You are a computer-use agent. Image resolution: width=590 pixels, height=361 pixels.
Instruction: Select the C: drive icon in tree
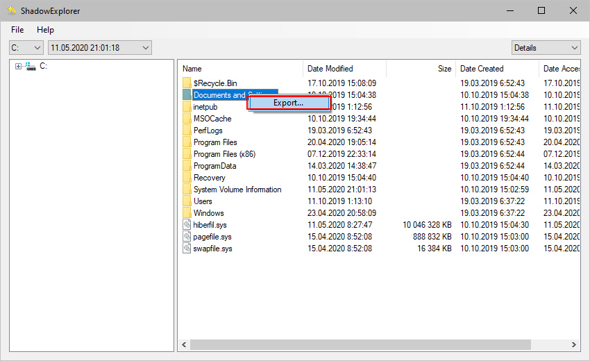coord(31,67)
